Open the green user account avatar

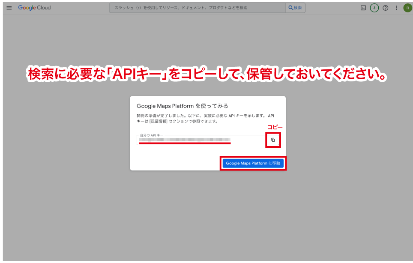(407, 8)
